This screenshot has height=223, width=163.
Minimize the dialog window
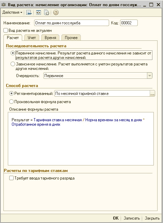click(x=145, y=5)
